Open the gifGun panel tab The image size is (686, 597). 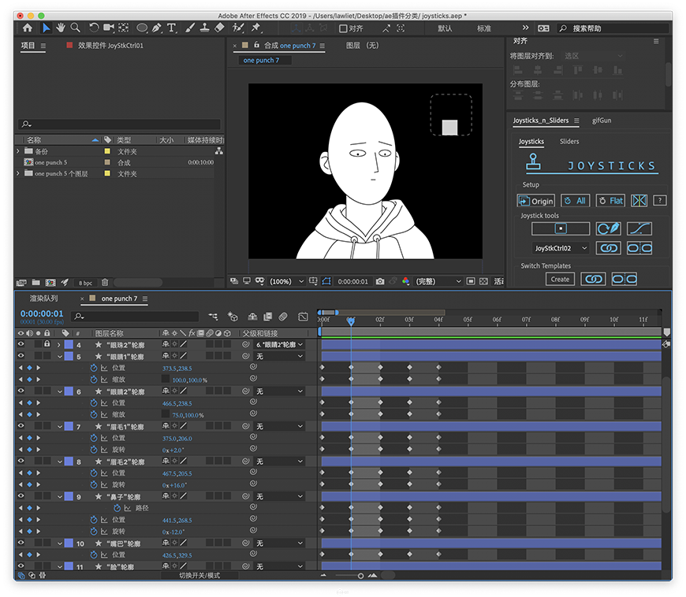tap(602, 121)
